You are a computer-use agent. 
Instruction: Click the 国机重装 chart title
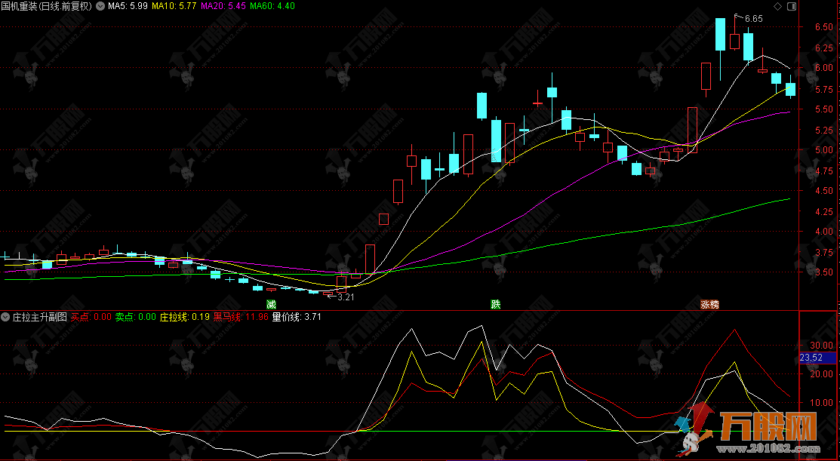46,6
